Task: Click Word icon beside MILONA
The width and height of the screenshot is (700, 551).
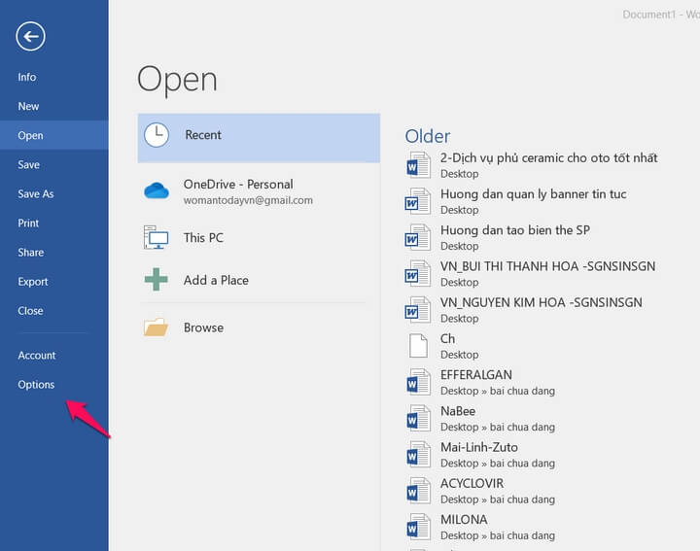Action: (418, 527)
